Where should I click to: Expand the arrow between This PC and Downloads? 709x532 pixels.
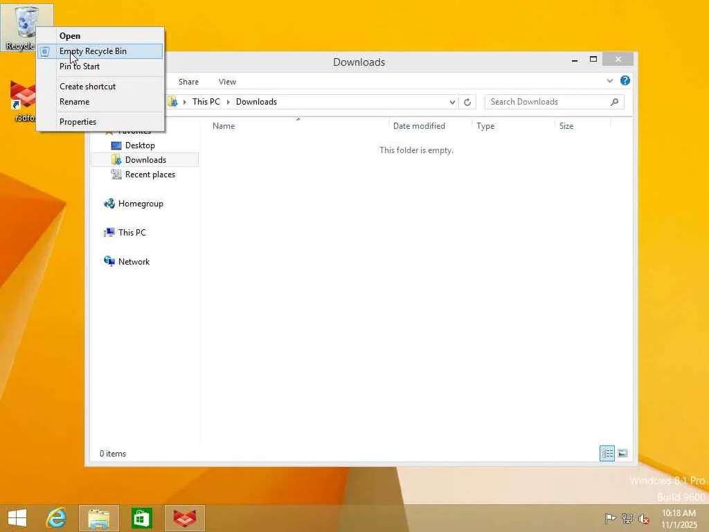pos(228,103)
